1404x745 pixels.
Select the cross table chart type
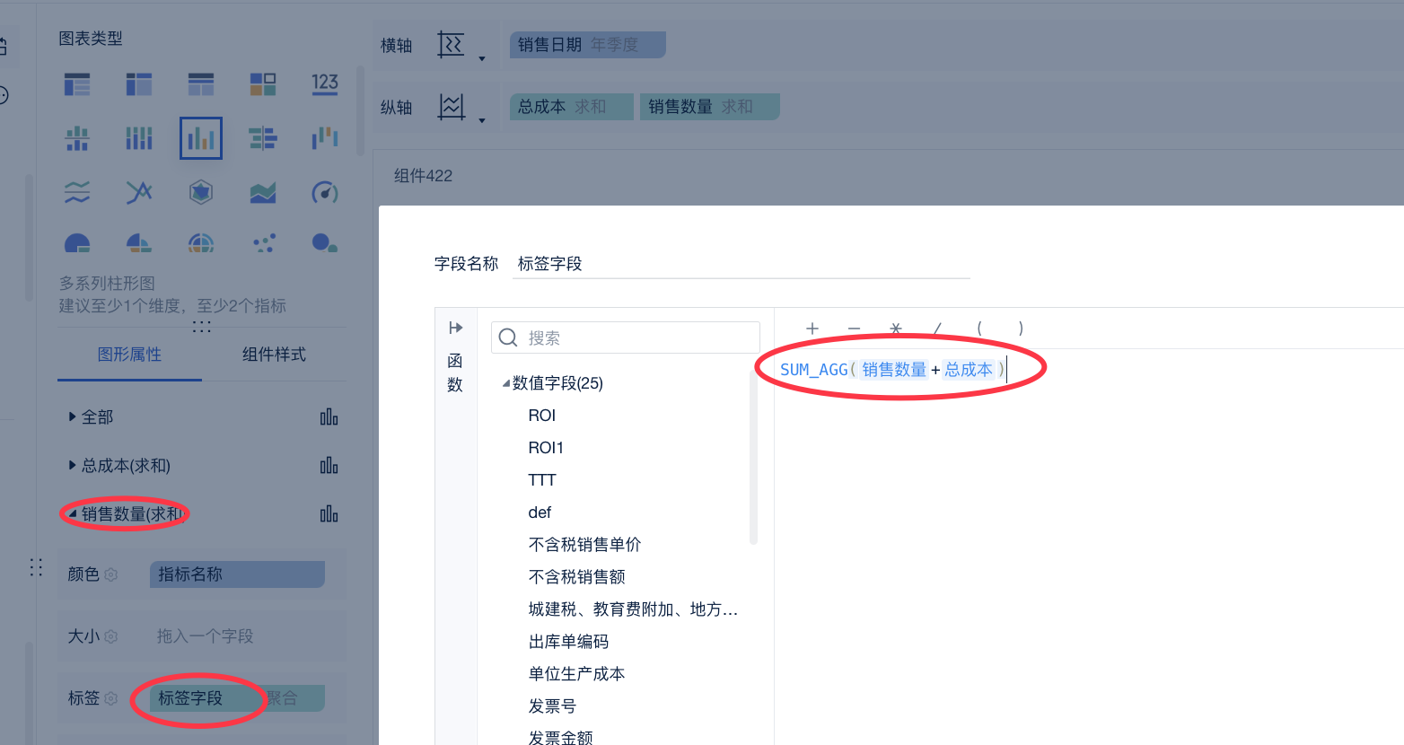pos(139,85)
